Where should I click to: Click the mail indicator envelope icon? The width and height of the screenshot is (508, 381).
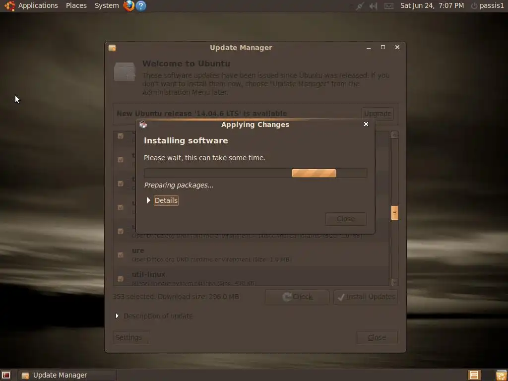[389, 6]
